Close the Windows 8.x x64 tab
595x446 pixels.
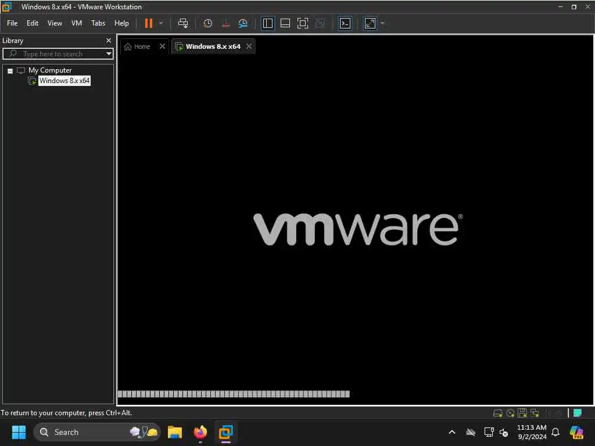[x=249, y=46]
